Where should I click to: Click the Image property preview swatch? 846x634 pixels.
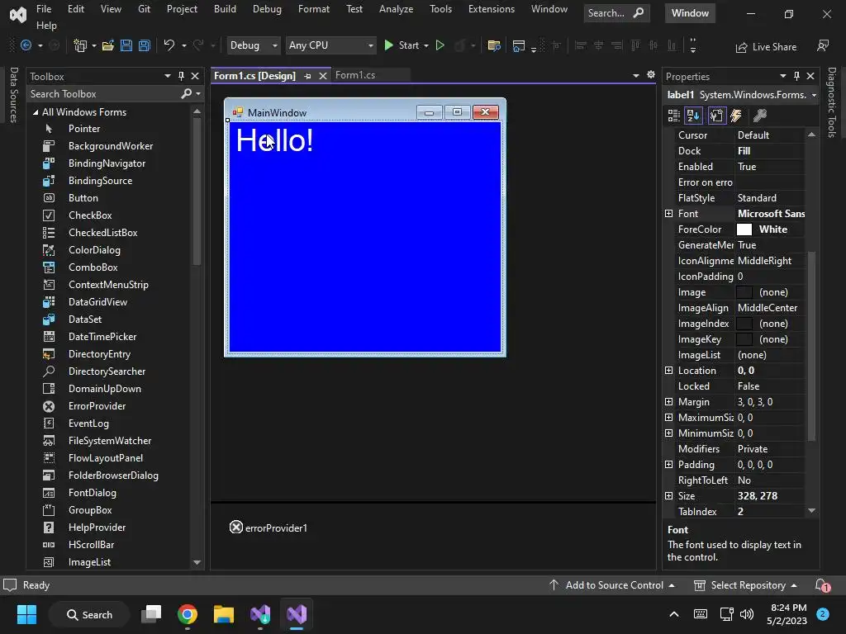(x=744, y=292)
